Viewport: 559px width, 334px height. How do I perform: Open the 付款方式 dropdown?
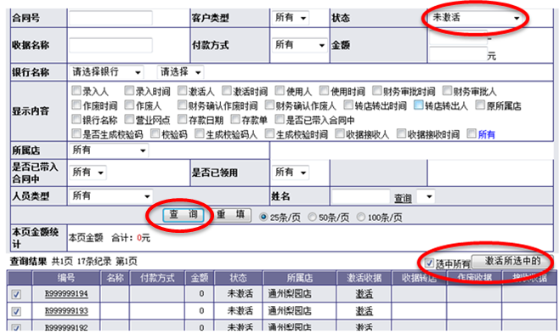click(x=299, y=45)
